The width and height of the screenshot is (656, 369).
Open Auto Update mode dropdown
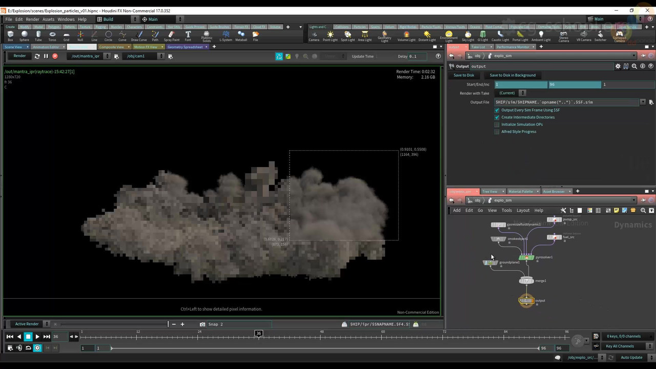tap(635, 357)
